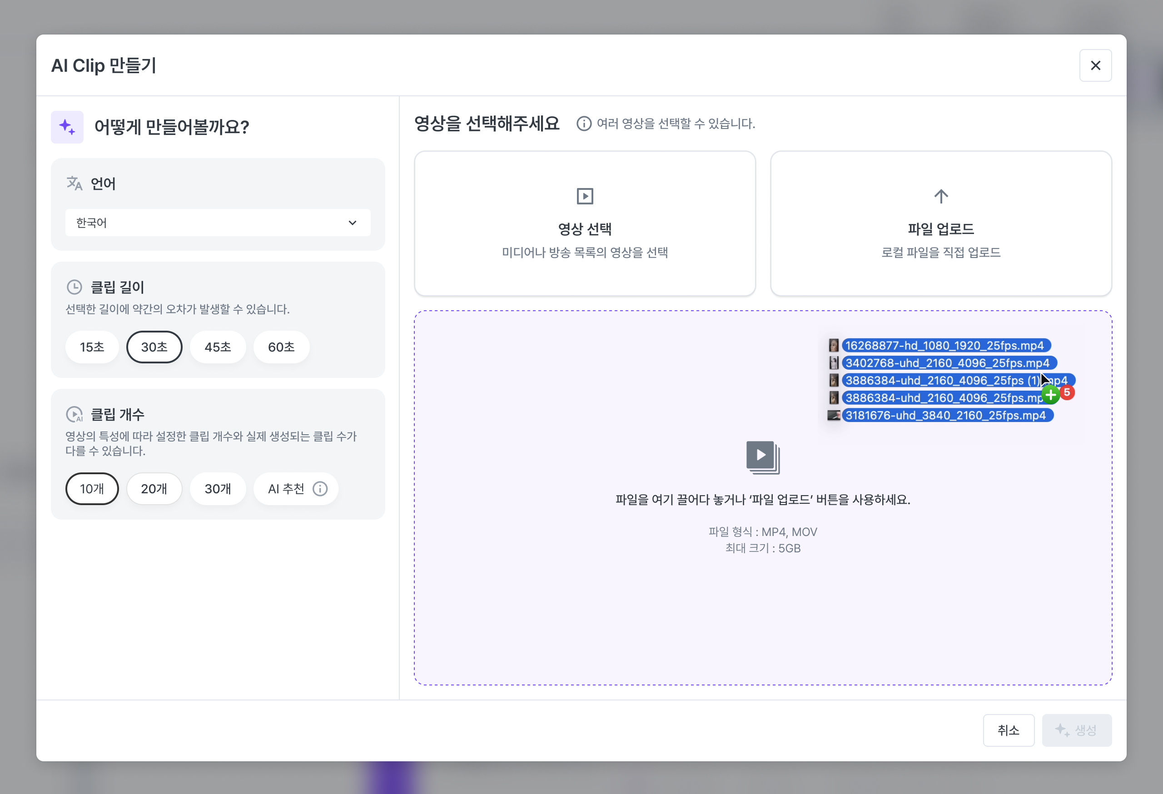
Task: Select the 30초 clip length
Action: tap(154, 347)
